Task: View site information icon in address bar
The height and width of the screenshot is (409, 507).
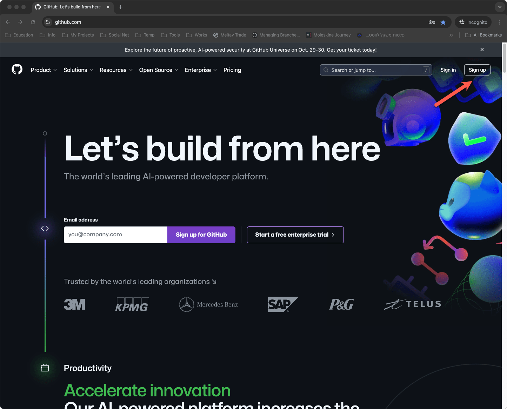Action: [48, 22]
